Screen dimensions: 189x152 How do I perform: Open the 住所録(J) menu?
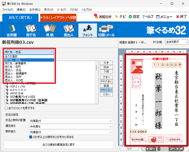point(35,9)
